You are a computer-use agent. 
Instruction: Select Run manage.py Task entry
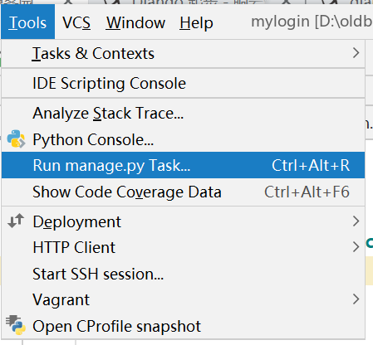[183, 165]
